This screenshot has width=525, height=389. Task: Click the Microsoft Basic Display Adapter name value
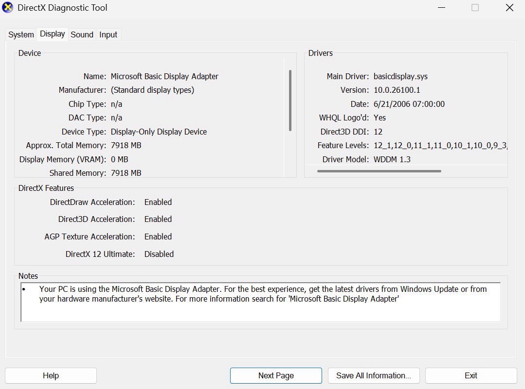click(164, 76)
